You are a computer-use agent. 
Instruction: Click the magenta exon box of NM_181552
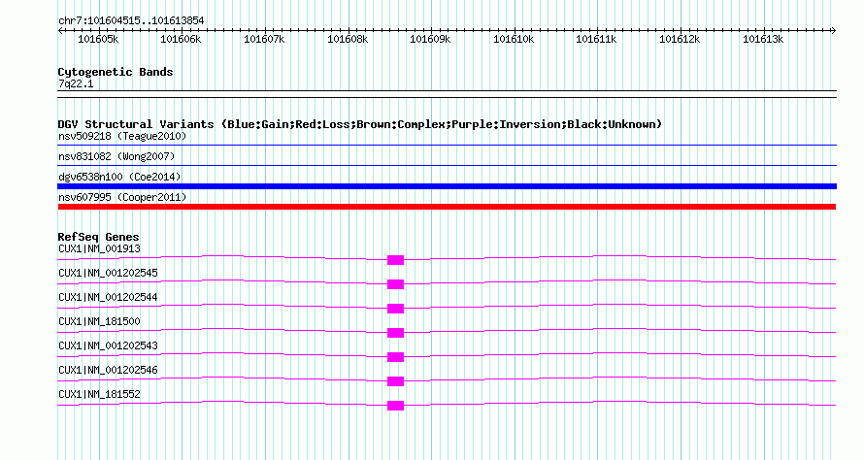tap(396, 406)
